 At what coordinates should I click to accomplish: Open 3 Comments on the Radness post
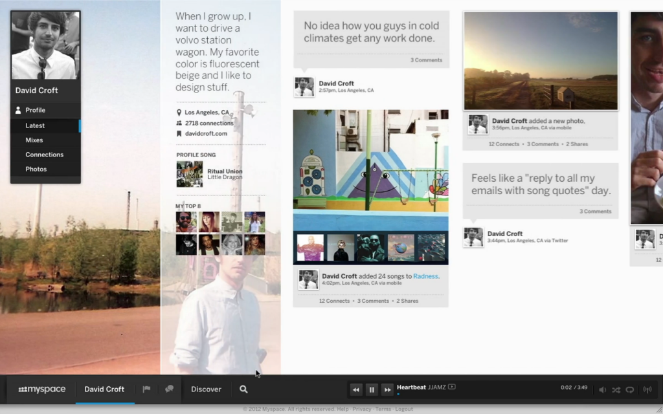tap(373, 301)
